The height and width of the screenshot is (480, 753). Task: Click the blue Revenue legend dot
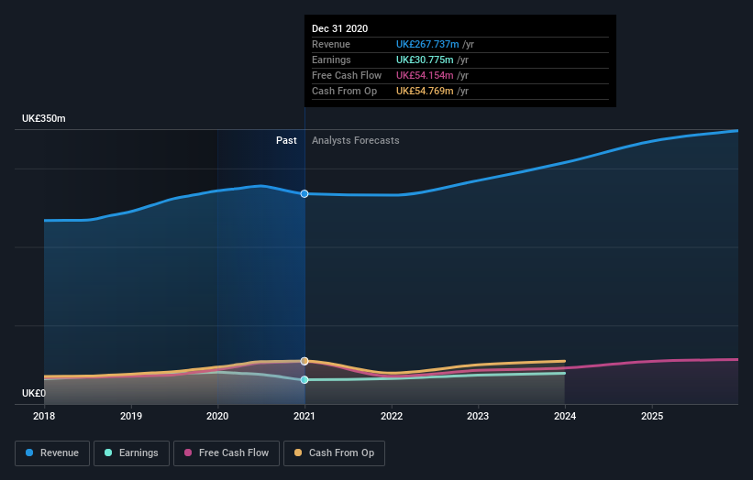coord(29,453)
